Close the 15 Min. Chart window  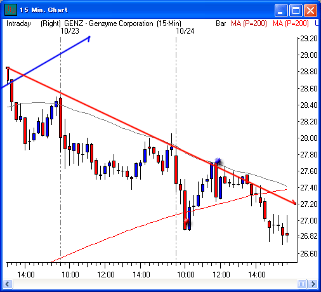(x=310, y=10)
